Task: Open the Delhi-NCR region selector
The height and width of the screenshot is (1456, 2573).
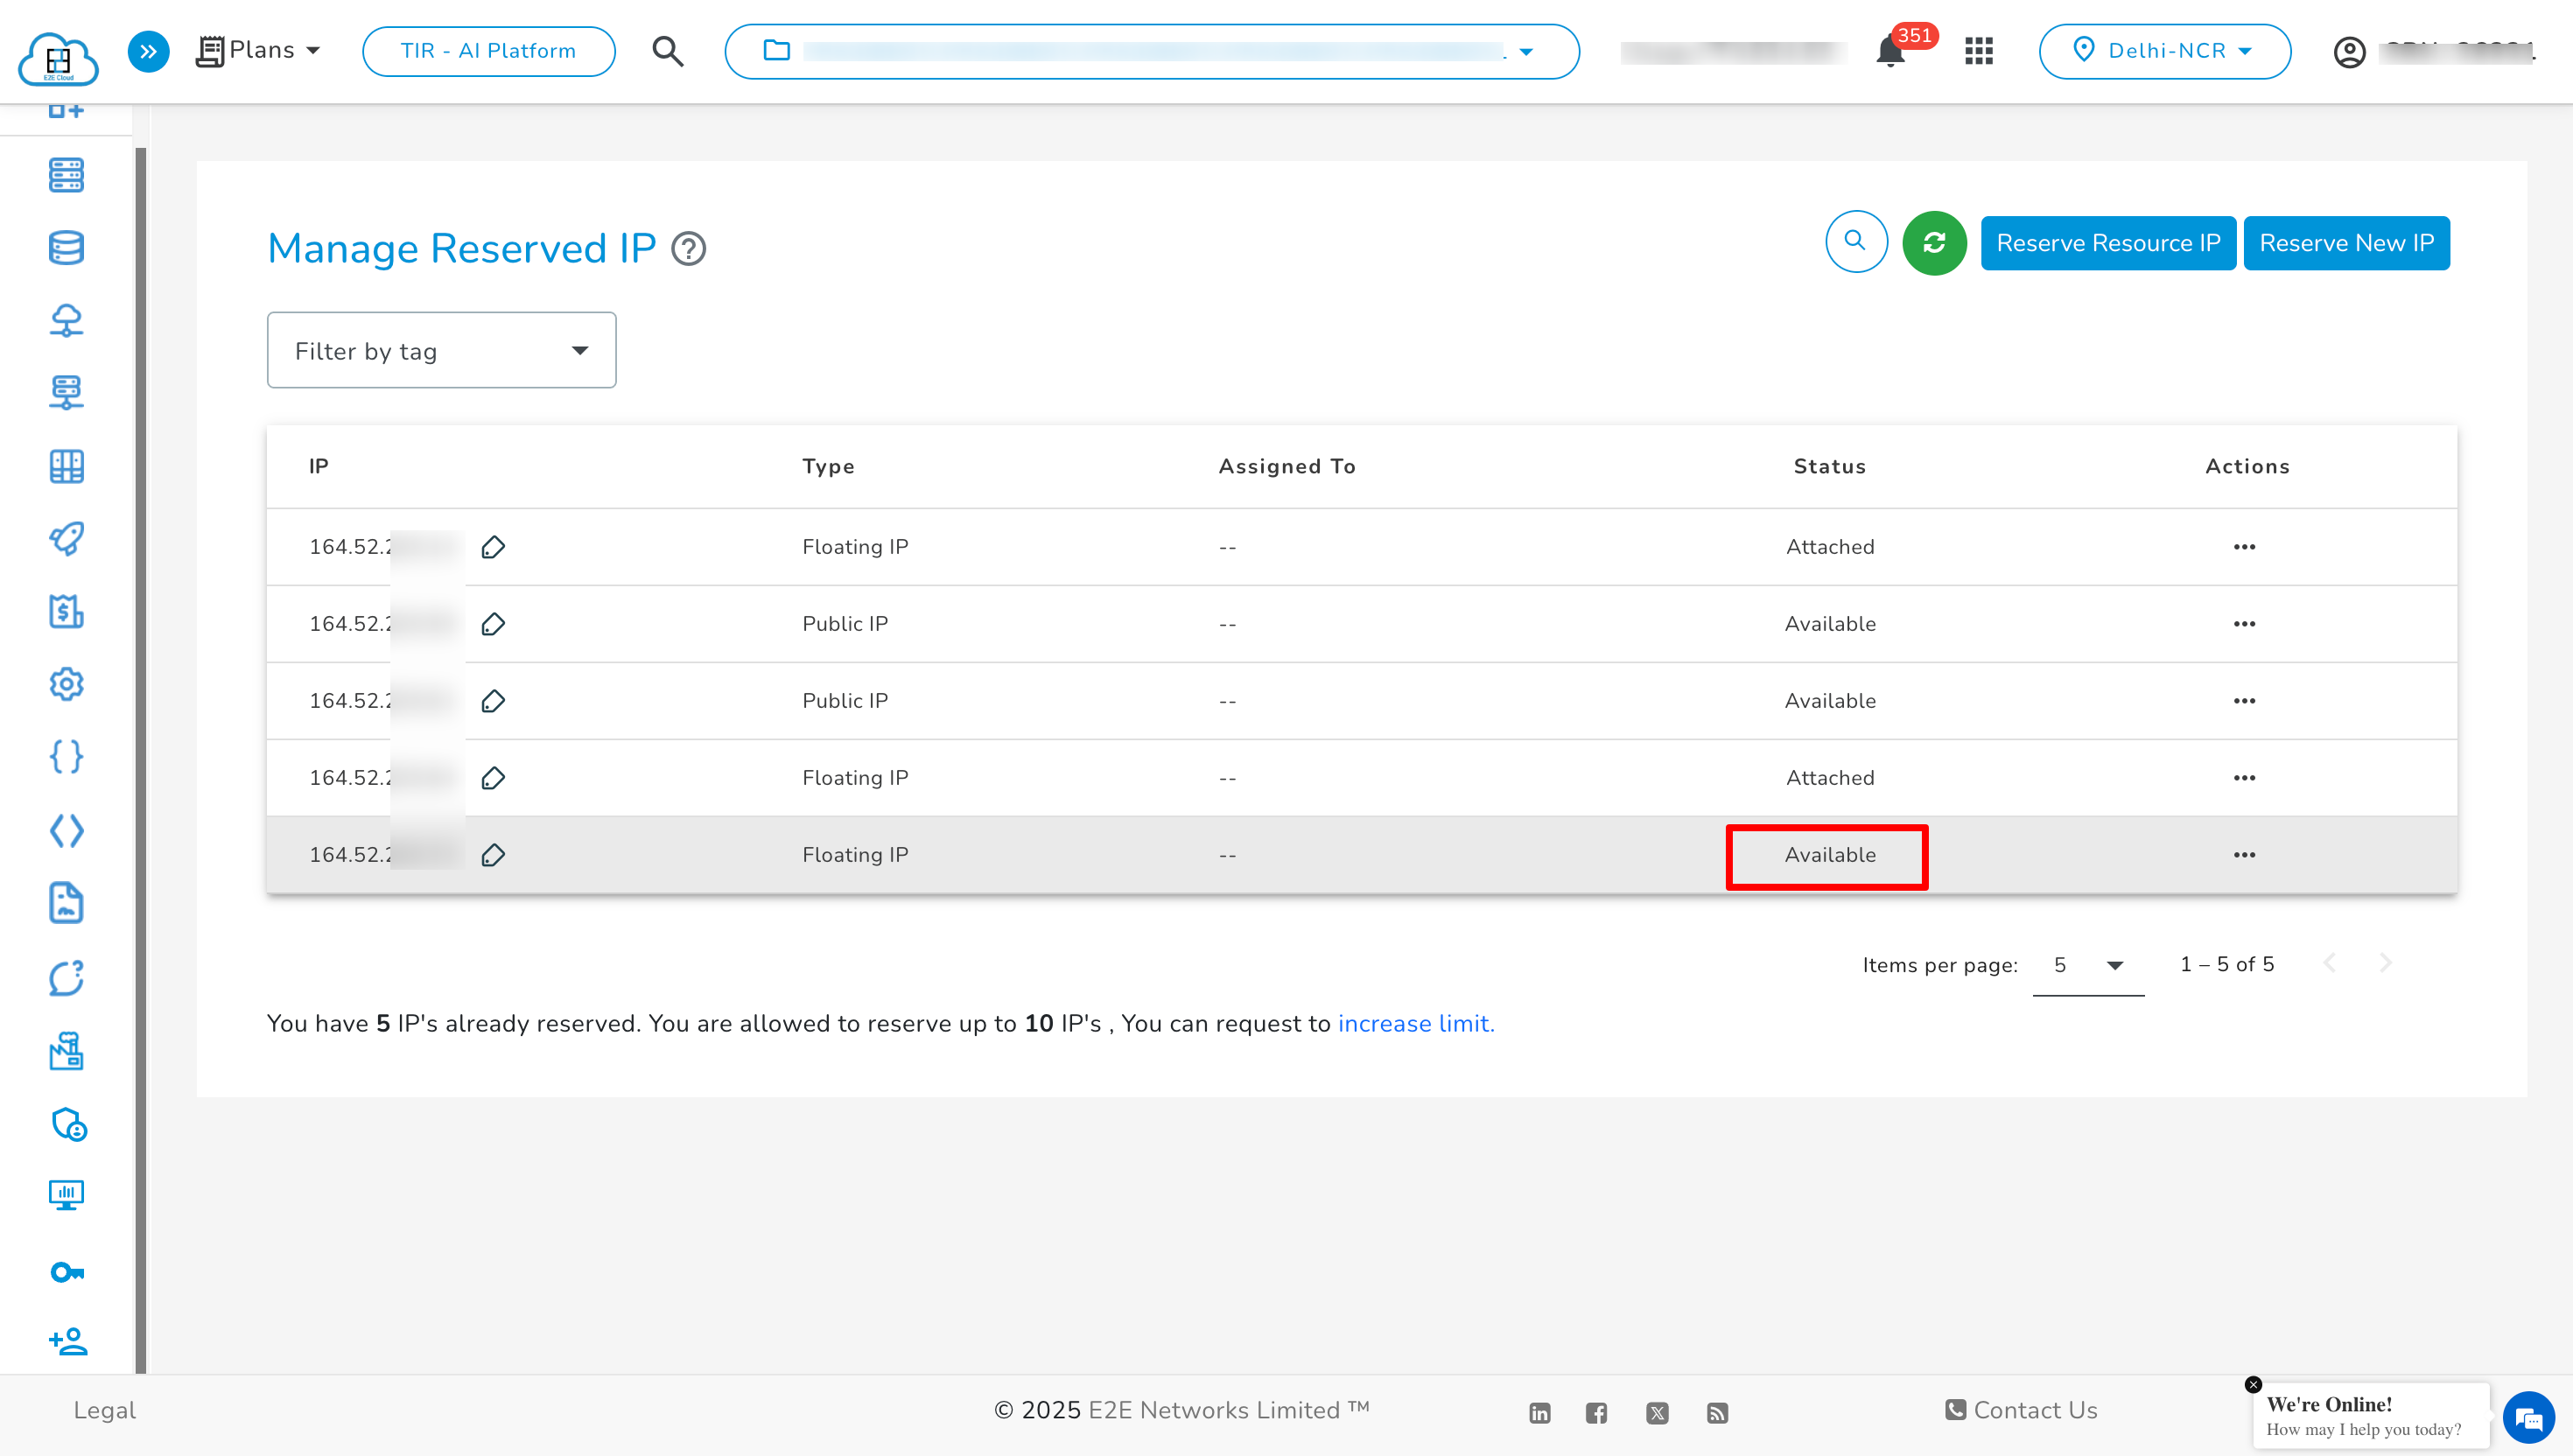Action: pyautogui.click(x=2165, y=51)
